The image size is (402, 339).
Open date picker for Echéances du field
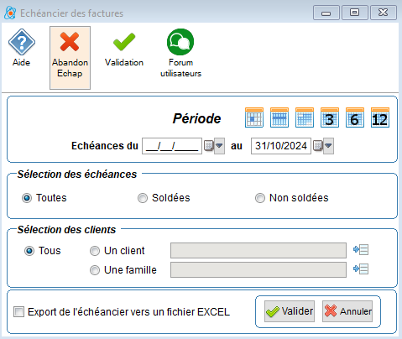(214, 146)
